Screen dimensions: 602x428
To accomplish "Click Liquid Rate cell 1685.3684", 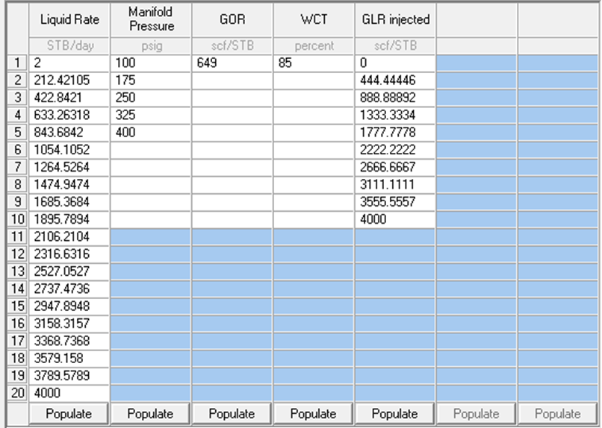I will (69, 202).
